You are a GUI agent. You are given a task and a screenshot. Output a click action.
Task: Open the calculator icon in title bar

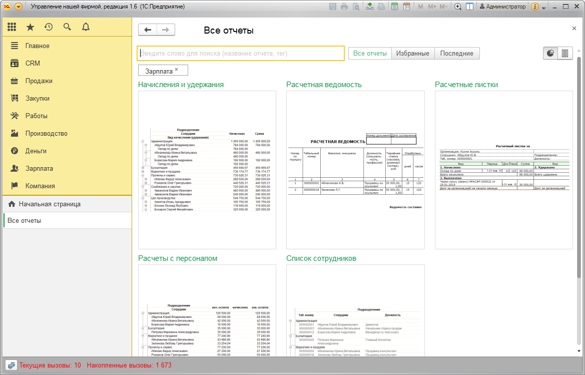394,7
